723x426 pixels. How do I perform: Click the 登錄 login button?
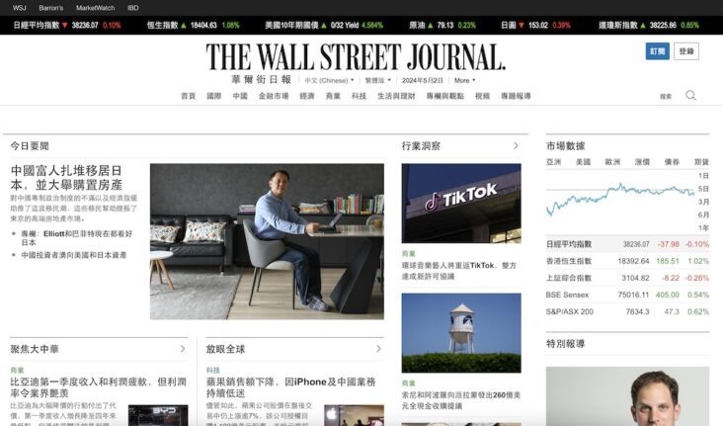pos(686,51)
